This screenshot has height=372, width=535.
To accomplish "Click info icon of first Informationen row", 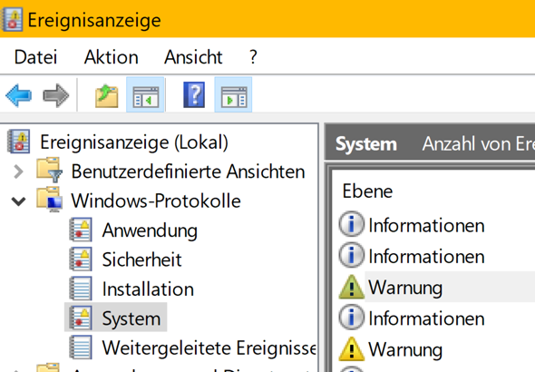I will [352, 225].
